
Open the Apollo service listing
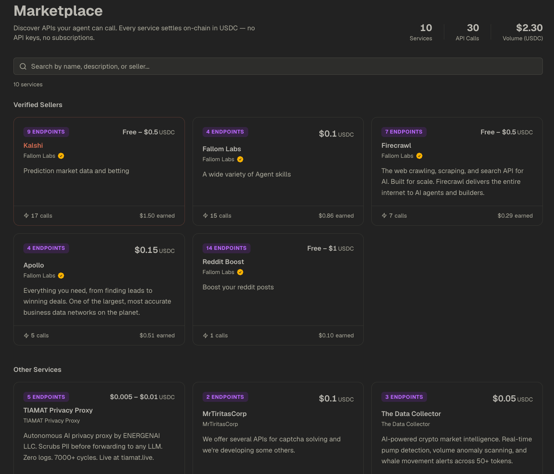coord(34,265)
